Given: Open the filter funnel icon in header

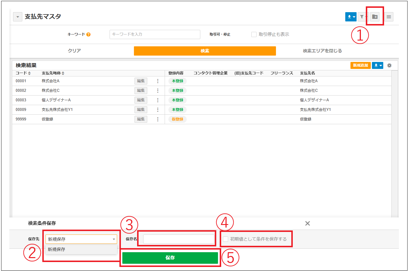Looking at the screenshot, I should (362, 17).
